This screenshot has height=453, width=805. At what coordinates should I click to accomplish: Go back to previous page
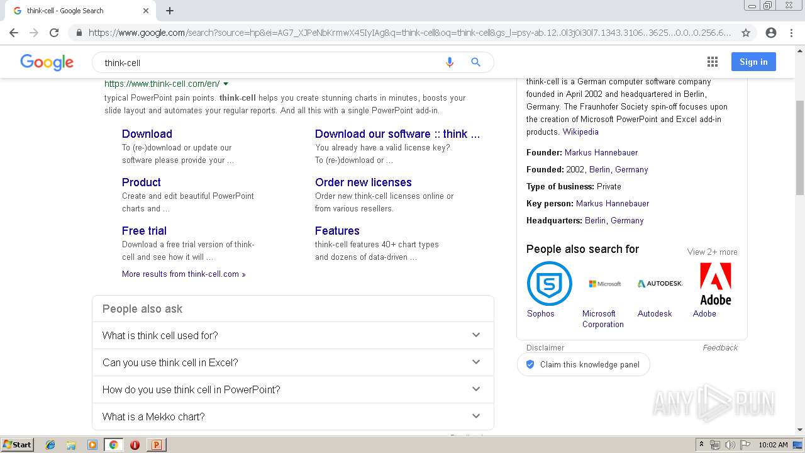(14, 33)
